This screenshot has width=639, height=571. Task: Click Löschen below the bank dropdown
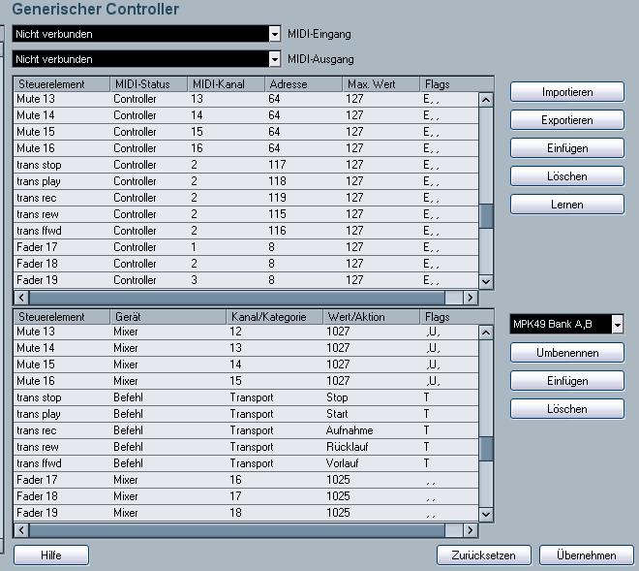point(566,409)
